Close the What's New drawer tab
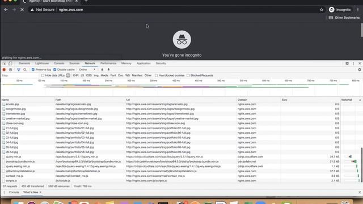This screenshot has height=204, width=363. point(40,192)
